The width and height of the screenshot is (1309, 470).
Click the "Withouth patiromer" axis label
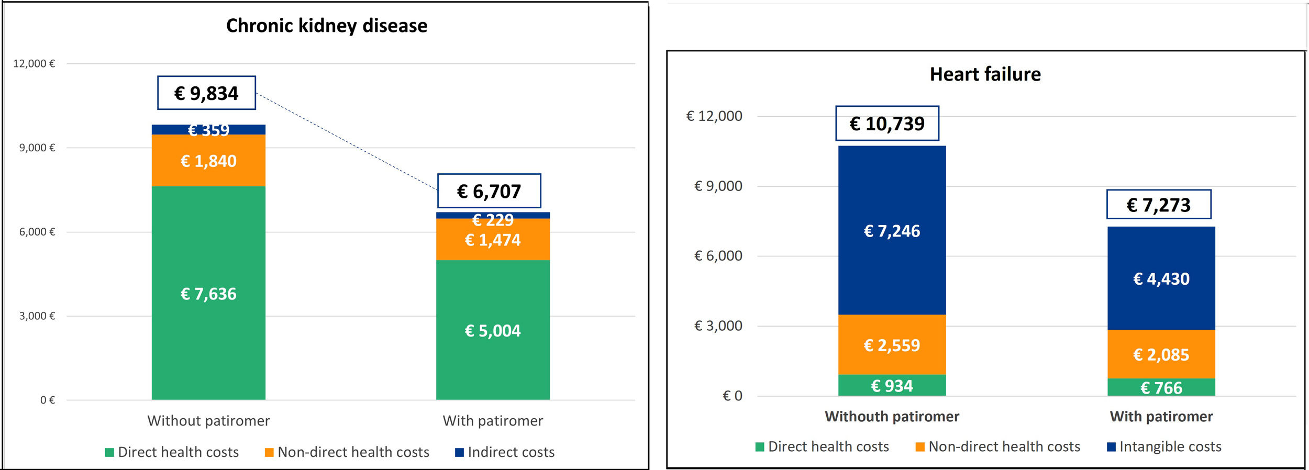tap(892, 417)
